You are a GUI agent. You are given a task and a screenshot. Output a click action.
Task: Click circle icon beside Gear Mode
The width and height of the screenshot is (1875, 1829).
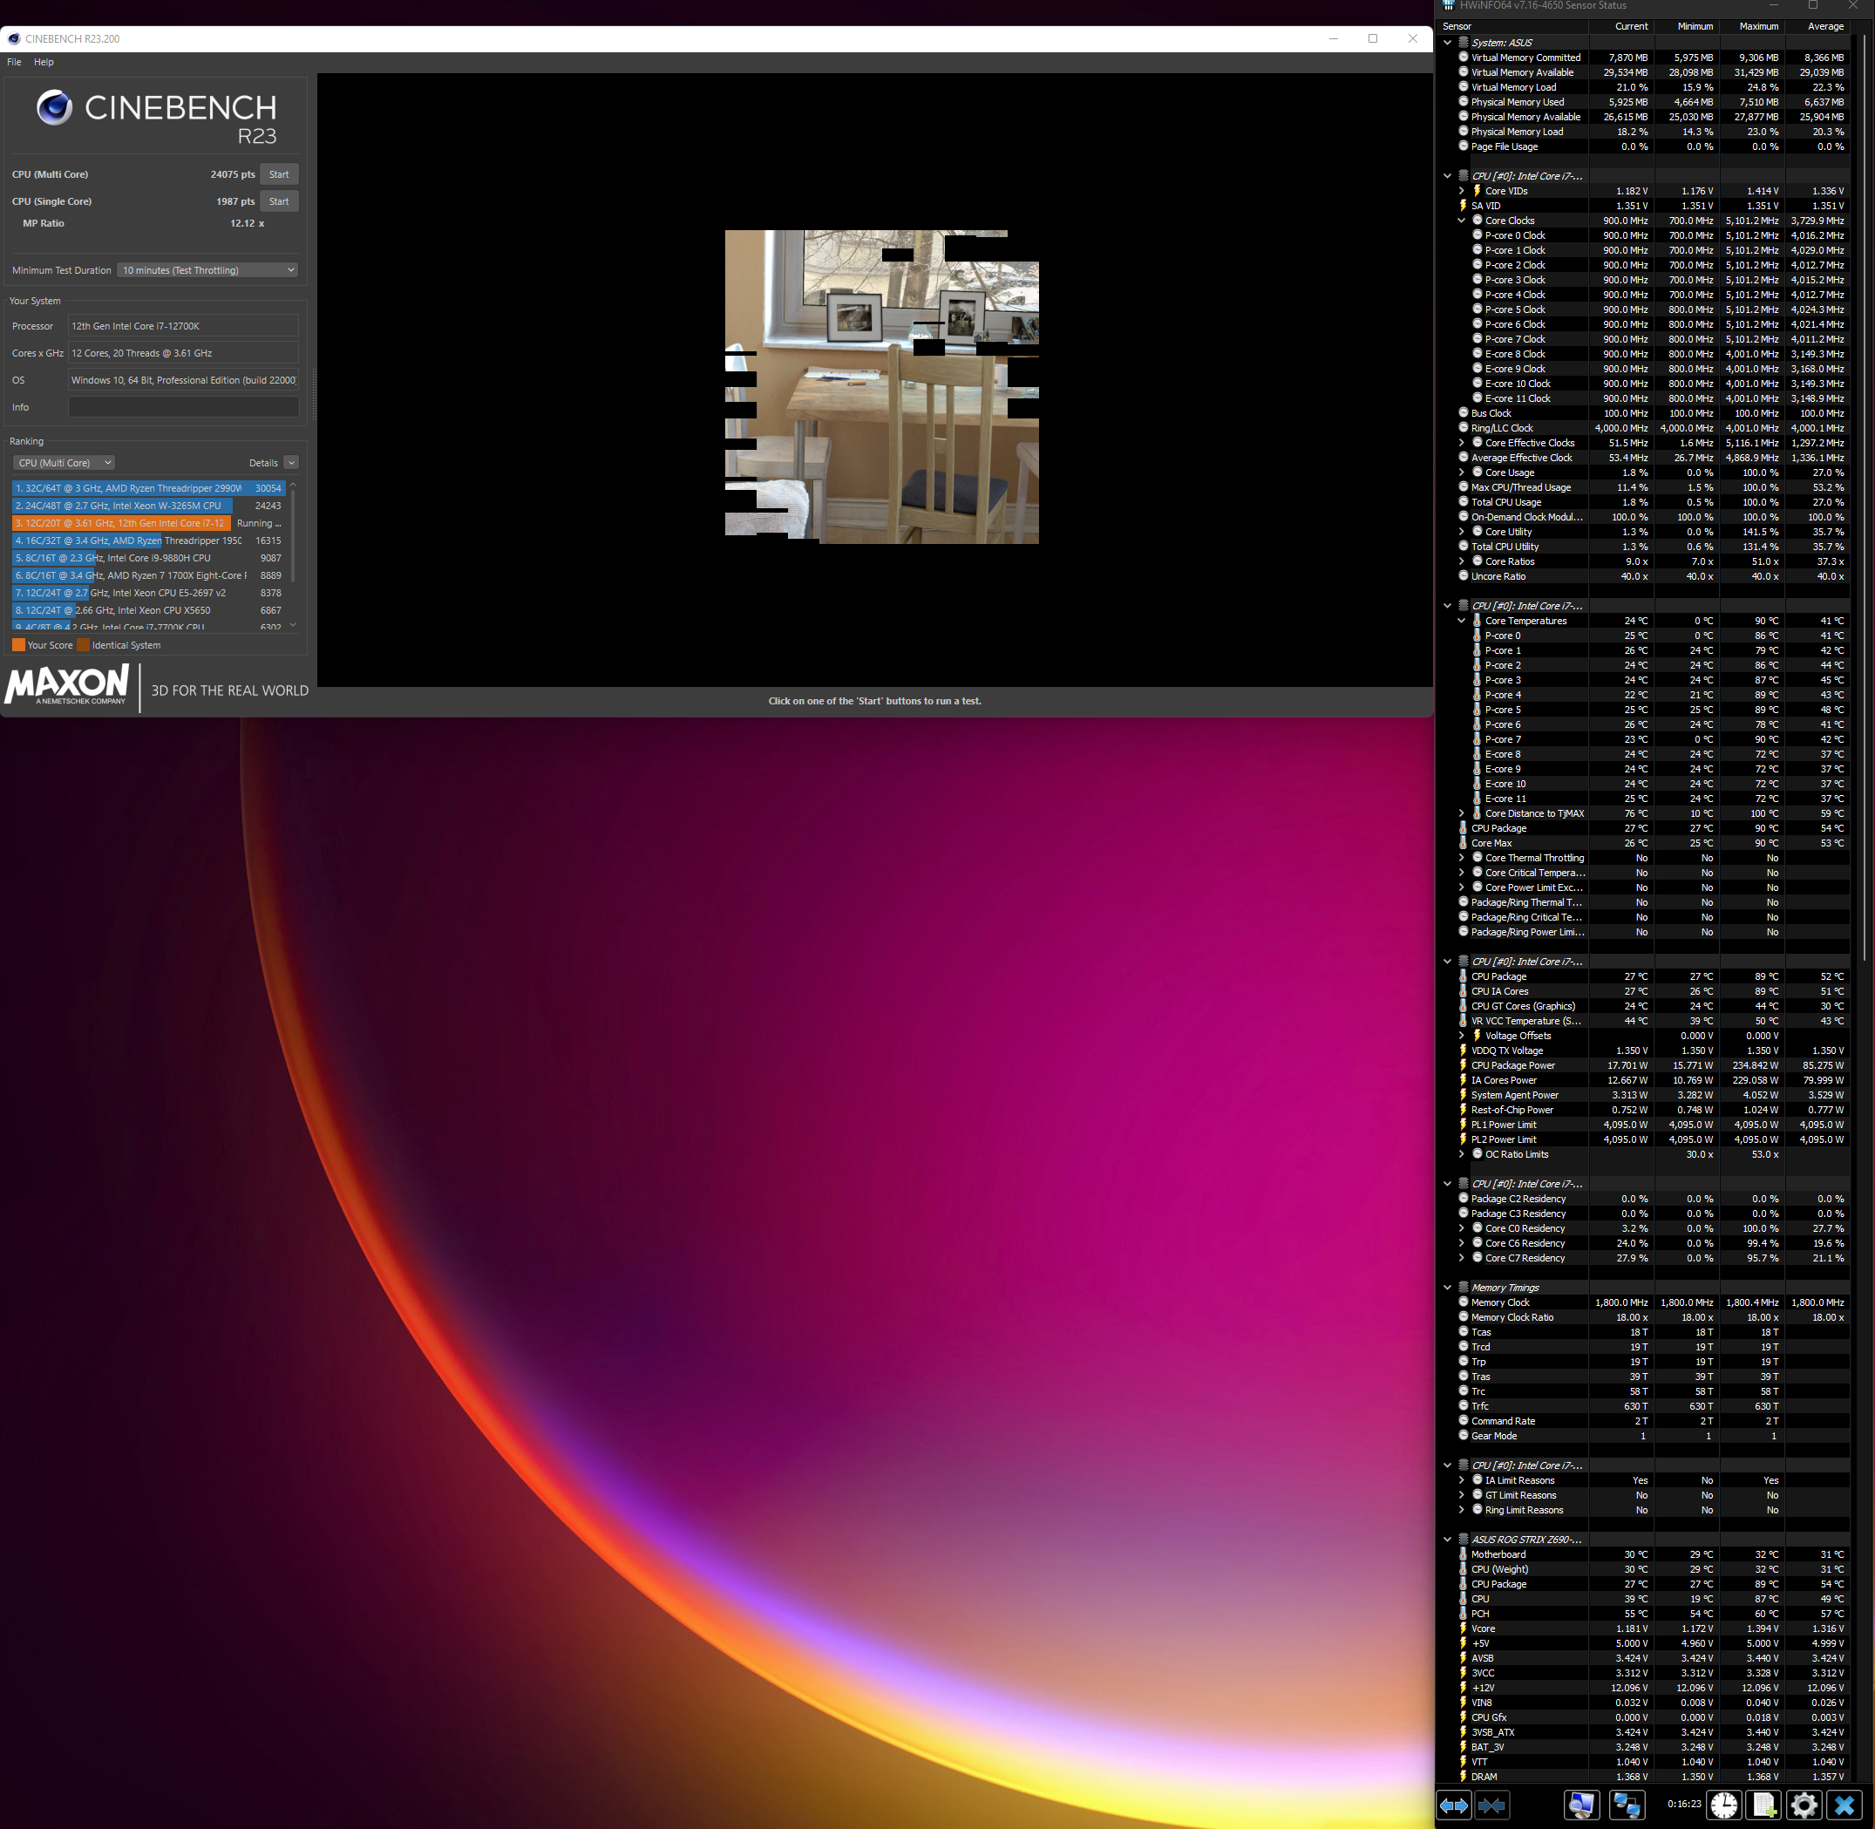click(1463, 1435)
